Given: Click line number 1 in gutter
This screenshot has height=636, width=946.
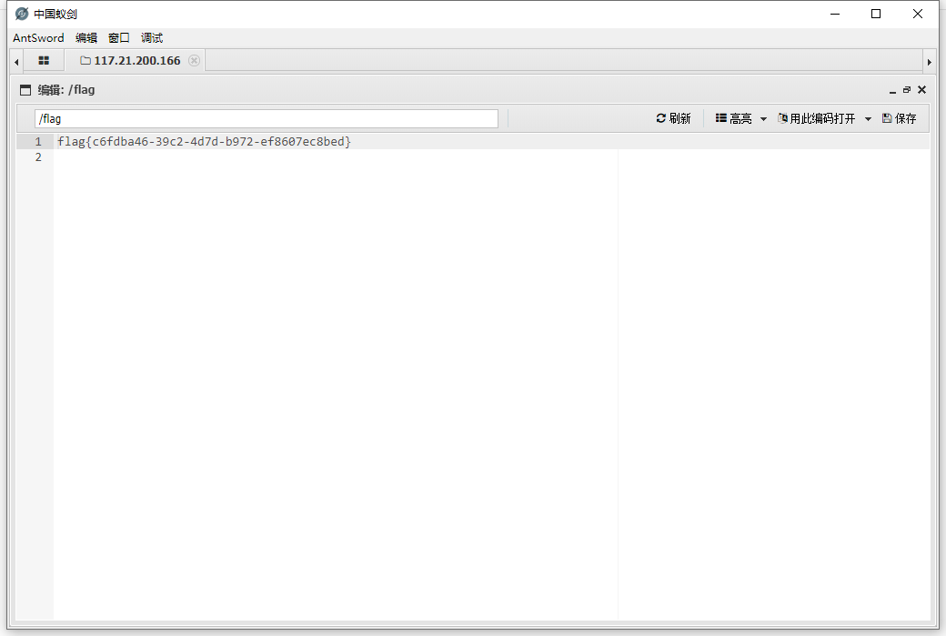Looking at the screenshot, I should coord(38,142).
